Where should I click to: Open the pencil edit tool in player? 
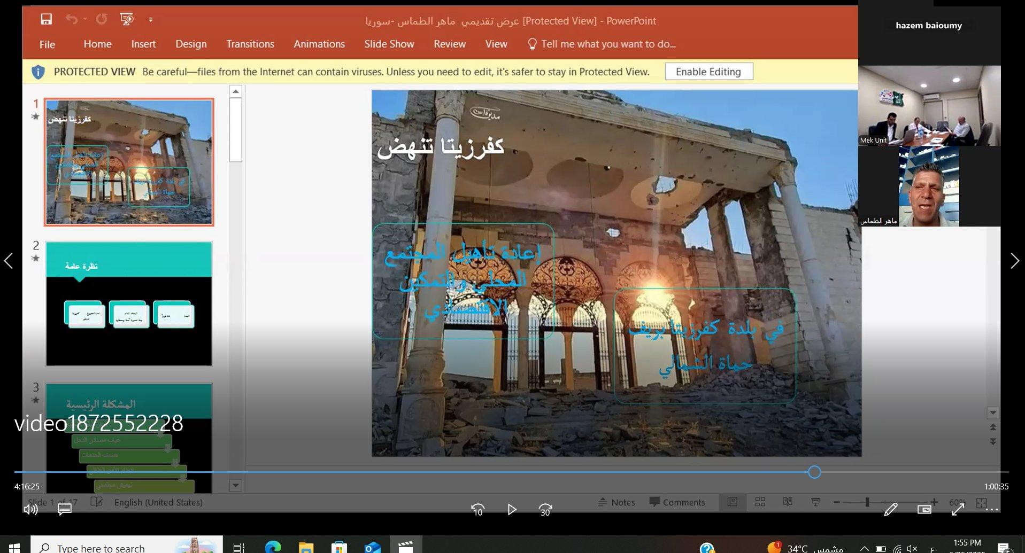click(x=891, y=510)
